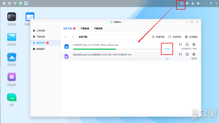Click the 0B/s speed value

click(x=167, y=59)
